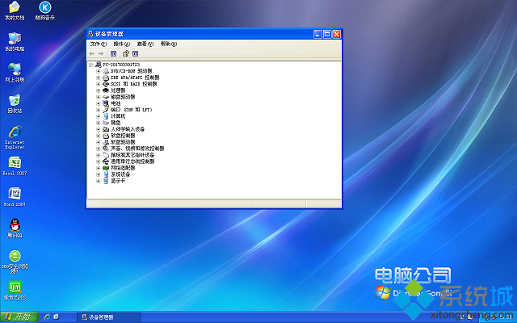Click the Back arrow in Device Manager toolbar
517x323 pixels.
coord(91,54)
